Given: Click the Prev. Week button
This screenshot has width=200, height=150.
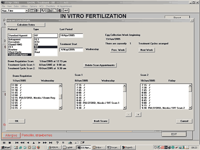Looking at the screenshot, I should pos(118,50).
